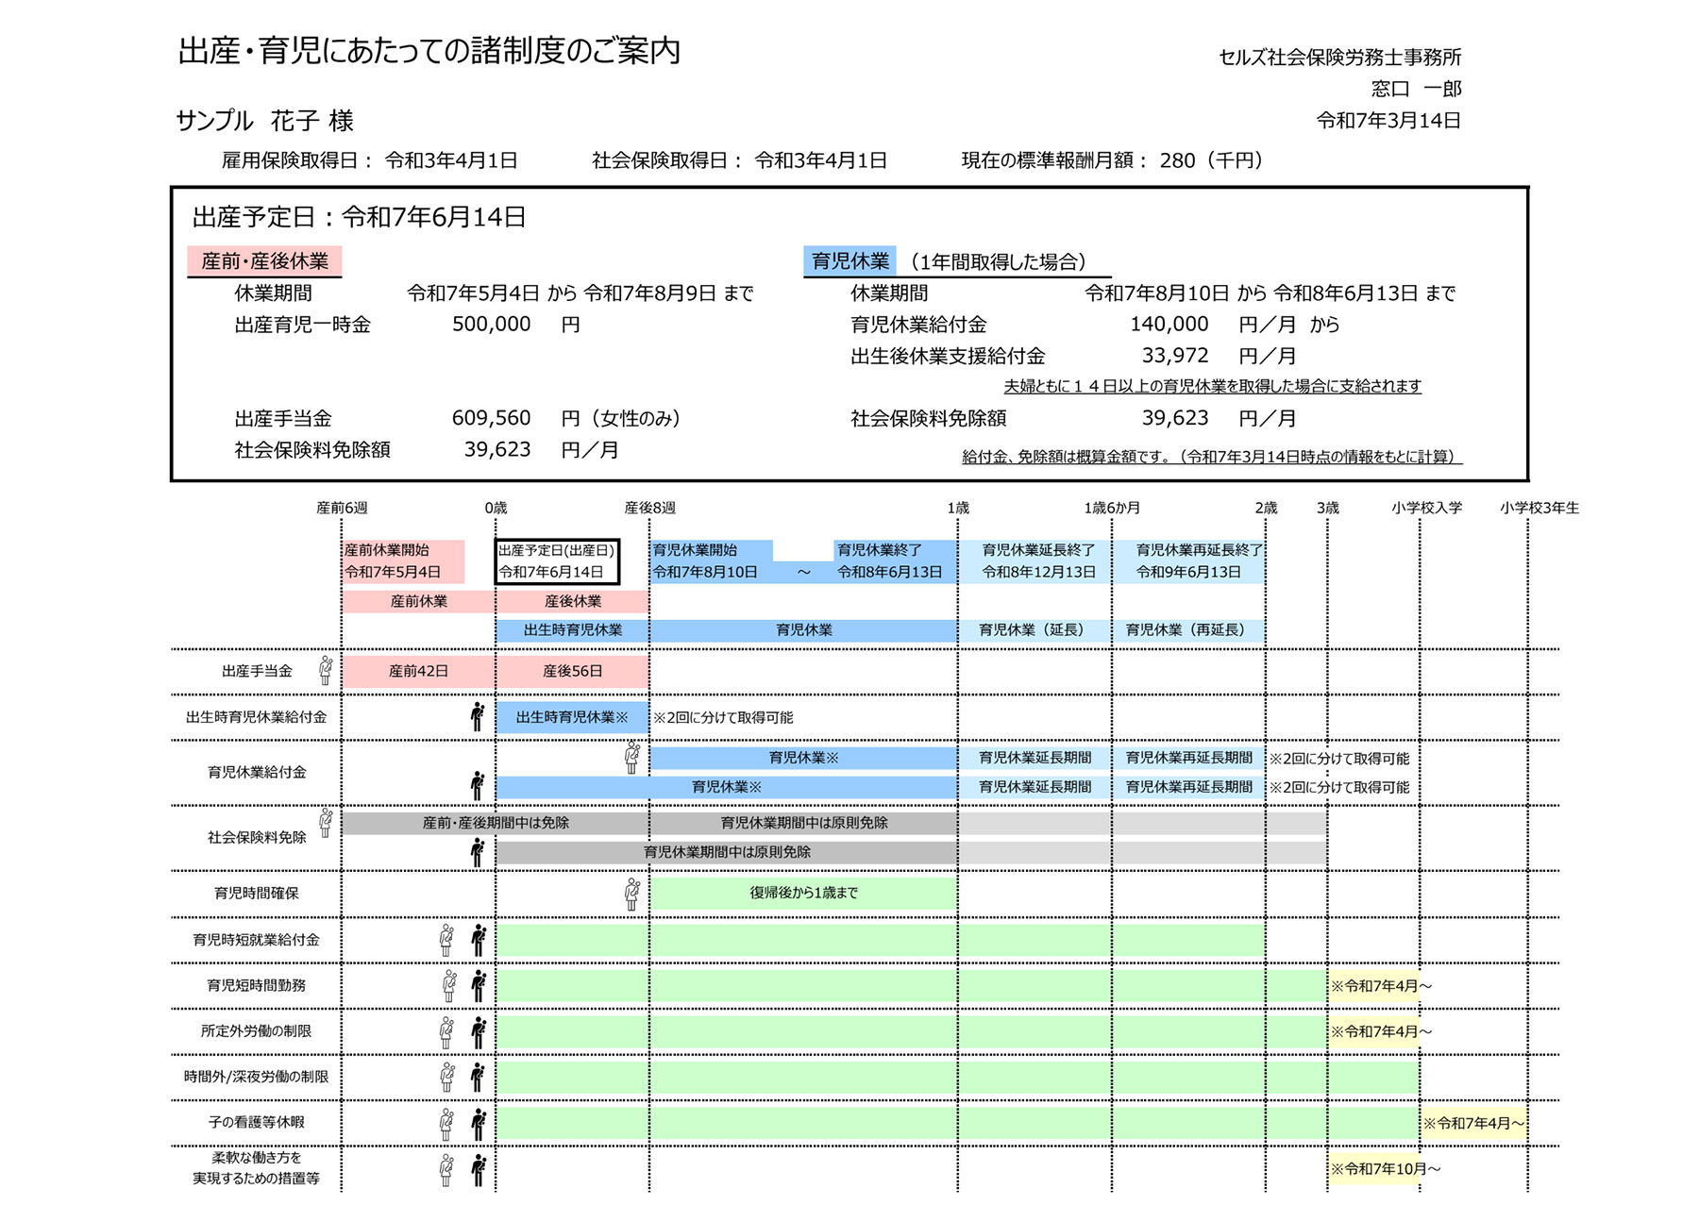Screen dimensions: 1699x1205
Task: Click the pink 産後休業 bar
Action: pyautogui.click(x=572, y=601)
